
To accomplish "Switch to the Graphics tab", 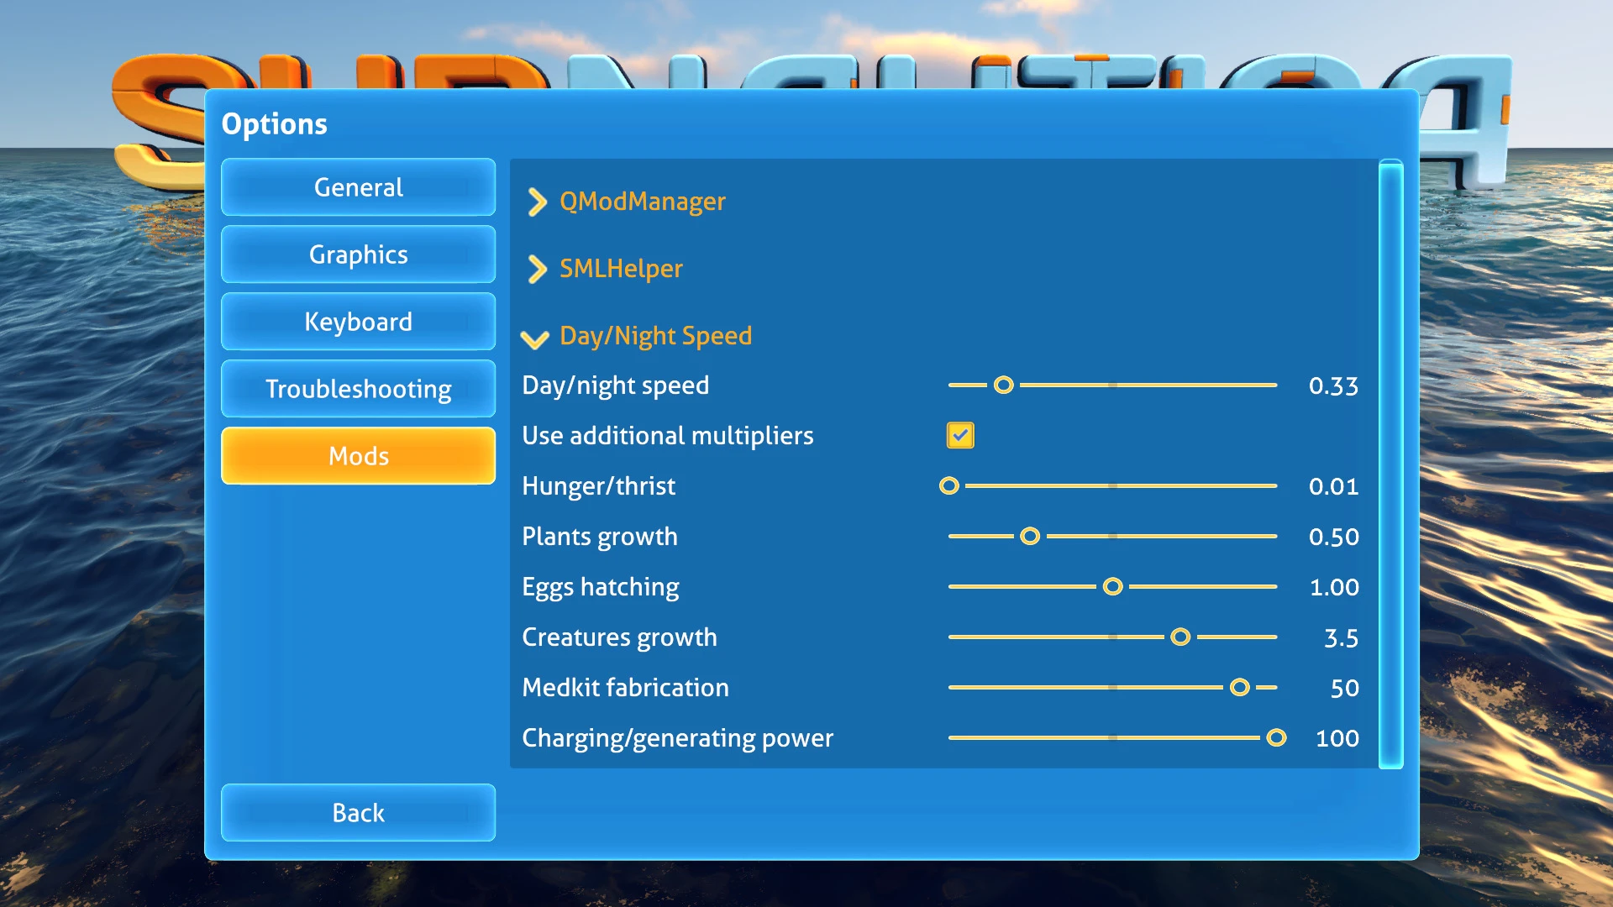I will [x=358, y=254].
